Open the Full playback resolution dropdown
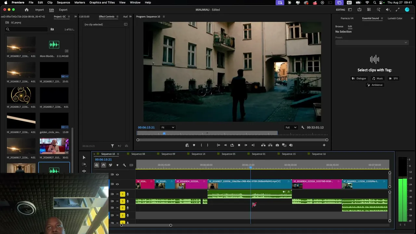The width and height of the screenshot is (416, 234). click(x=291, y=127)
